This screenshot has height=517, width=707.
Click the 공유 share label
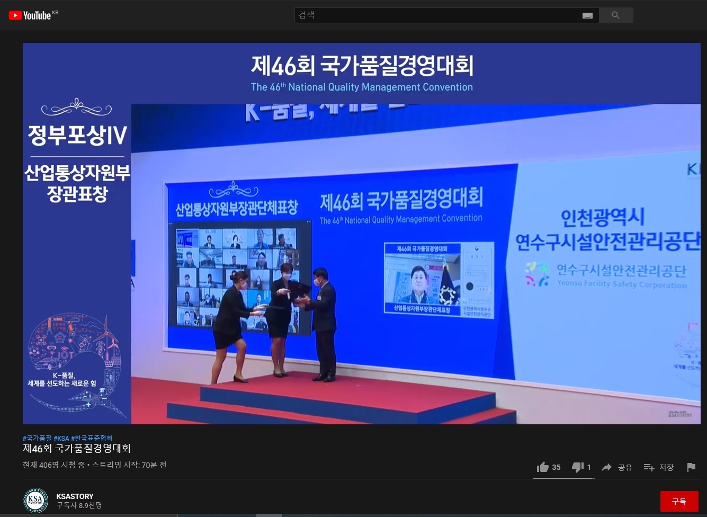[625, 467]
